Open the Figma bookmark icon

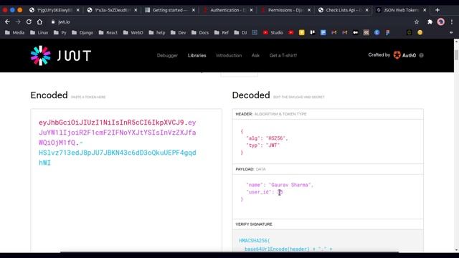[387, 32]
